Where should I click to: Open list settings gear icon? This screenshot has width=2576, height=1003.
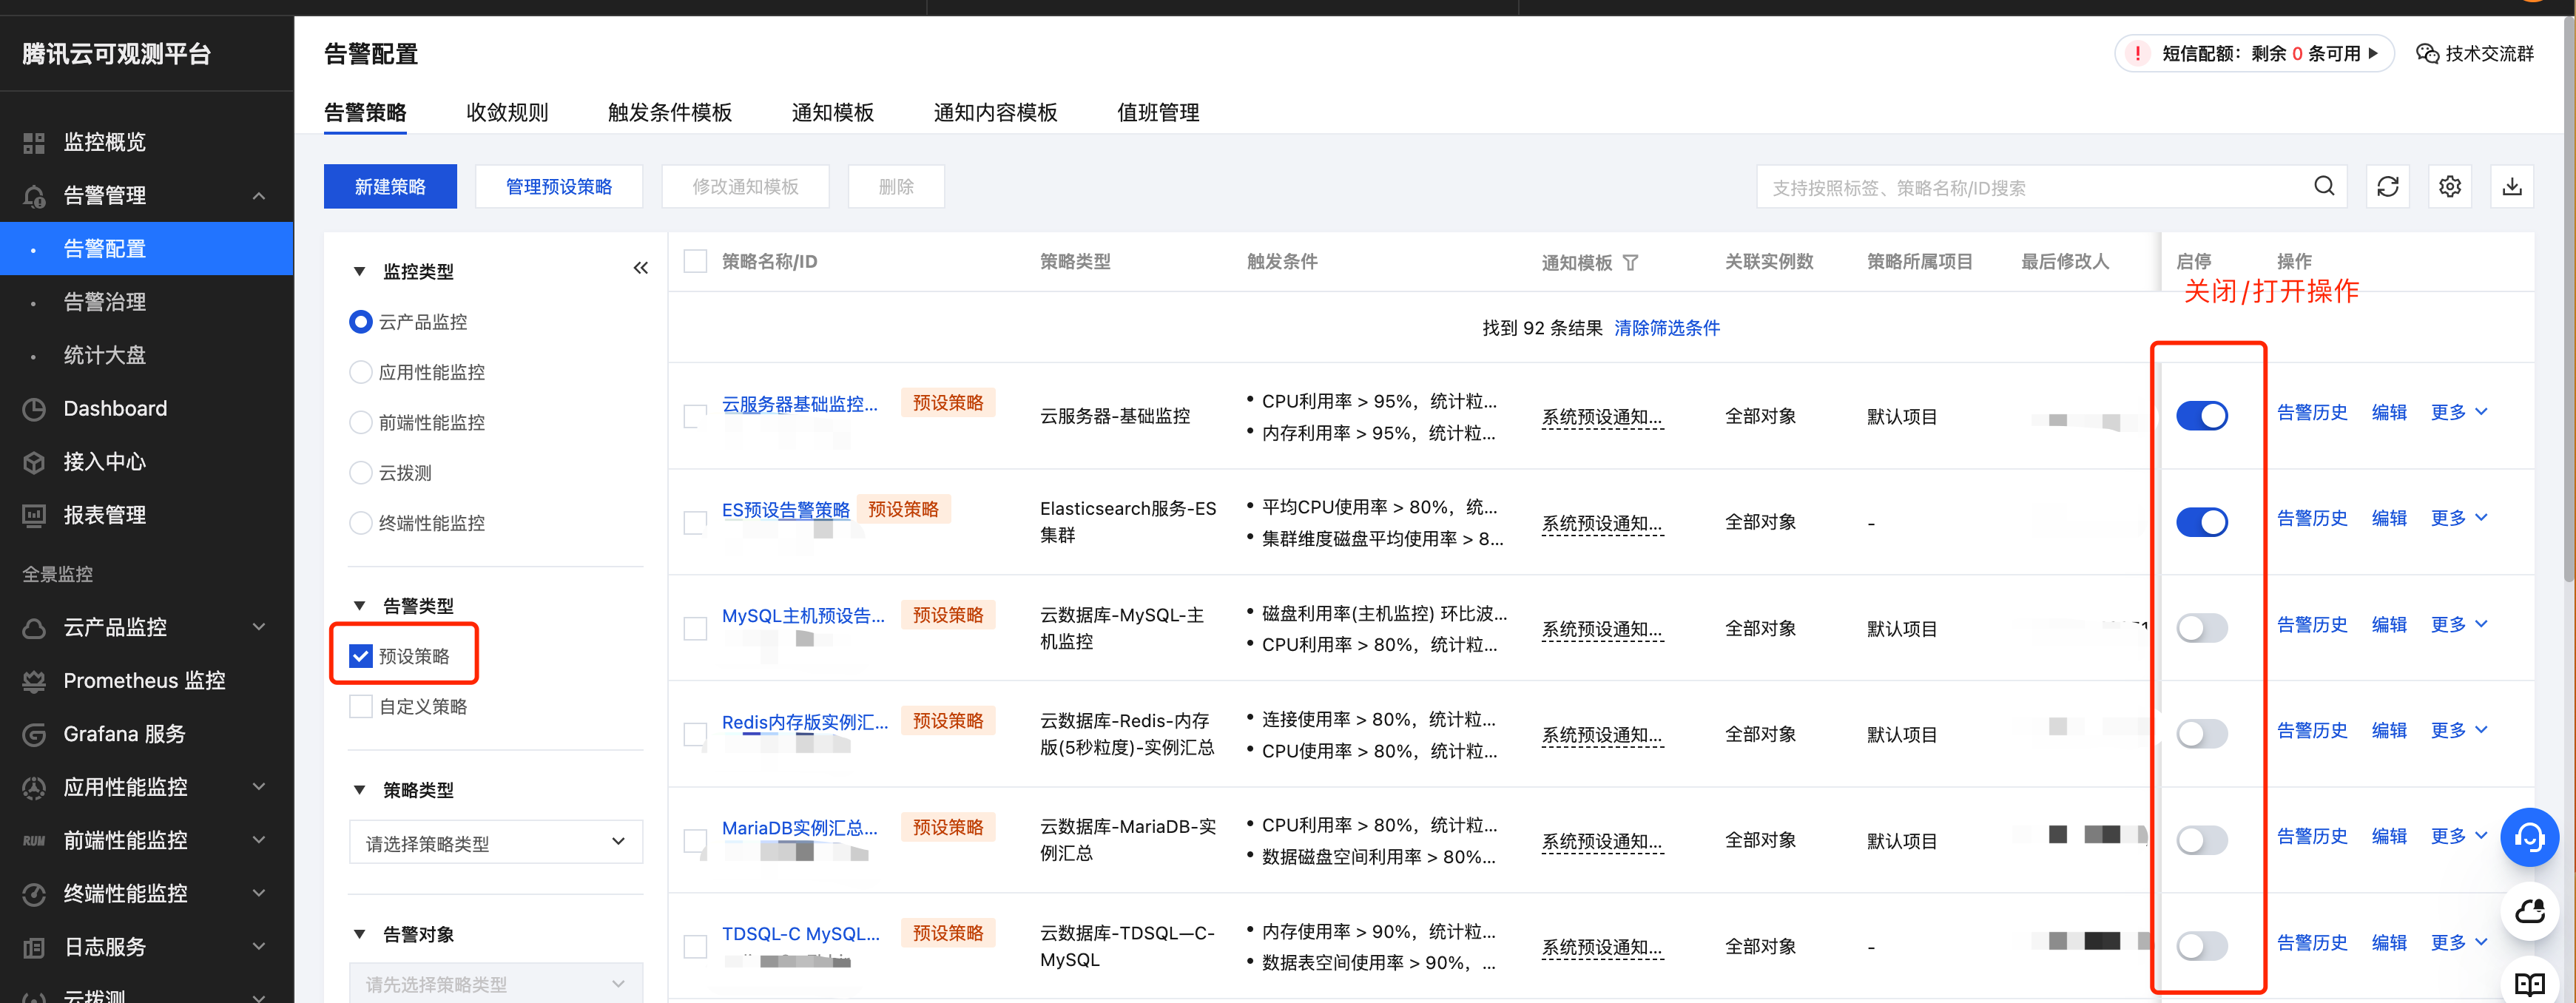pyautogui.click(x=2449, y=186)
